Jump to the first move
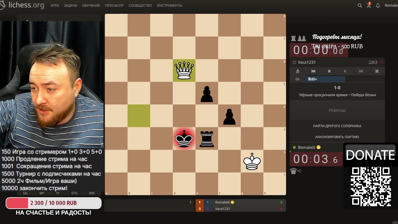398x224 pixels. point(313,71)
